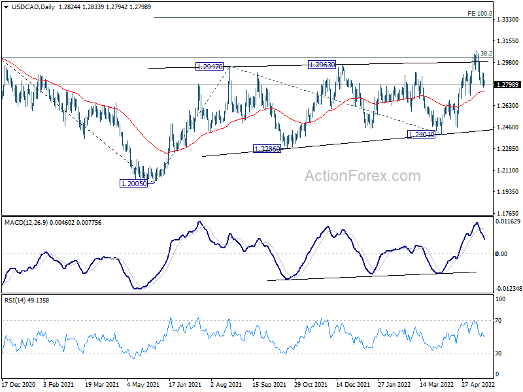
Task: Click the 1.33300 price axis label
Action: (508, 20)
